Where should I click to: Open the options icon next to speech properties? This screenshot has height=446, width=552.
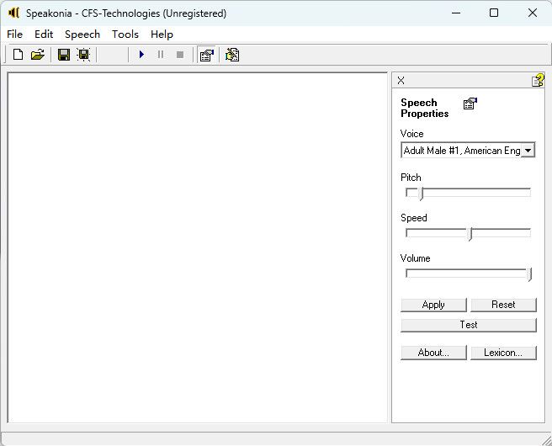click(232, 55)
